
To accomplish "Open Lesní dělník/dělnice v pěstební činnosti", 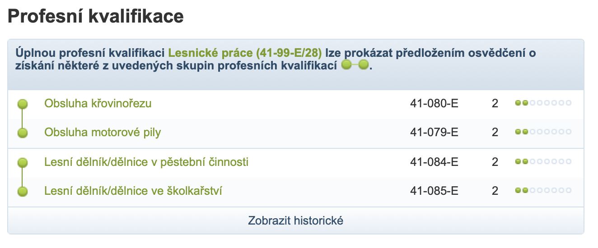I will pyautogui.click(x=146, y=162).
